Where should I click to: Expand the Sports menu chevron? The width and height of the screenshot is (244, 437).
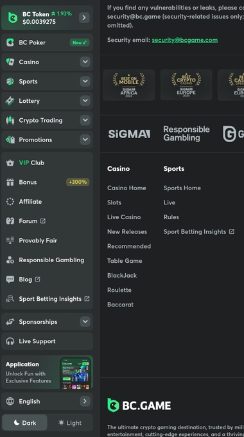point(85,82)
